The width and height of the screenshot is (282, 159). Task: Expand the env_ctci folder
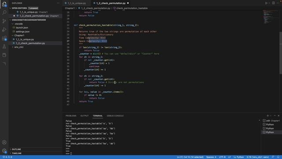(x=13, y=47)
